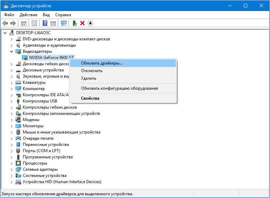Viewport: 270px width, 198px height.
Task: Click Свойства in the context menu
Action: pyautogui.click(x=90, y=98)
